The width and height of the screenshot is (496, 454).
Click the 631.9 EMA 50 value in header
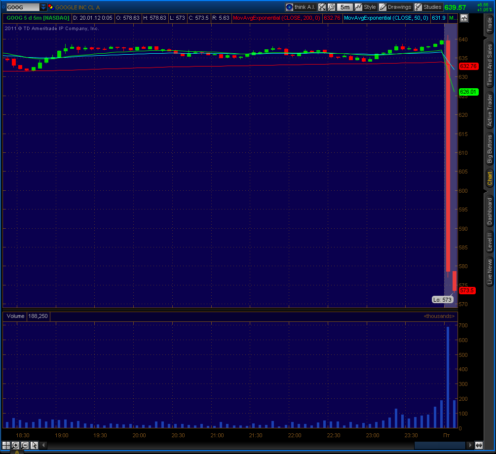(x=439, y=18)
